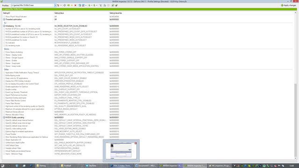This screenshot has height=168, width=299.
Task: Click the SettingValueHex column header
Action: (x=115, y=13)
